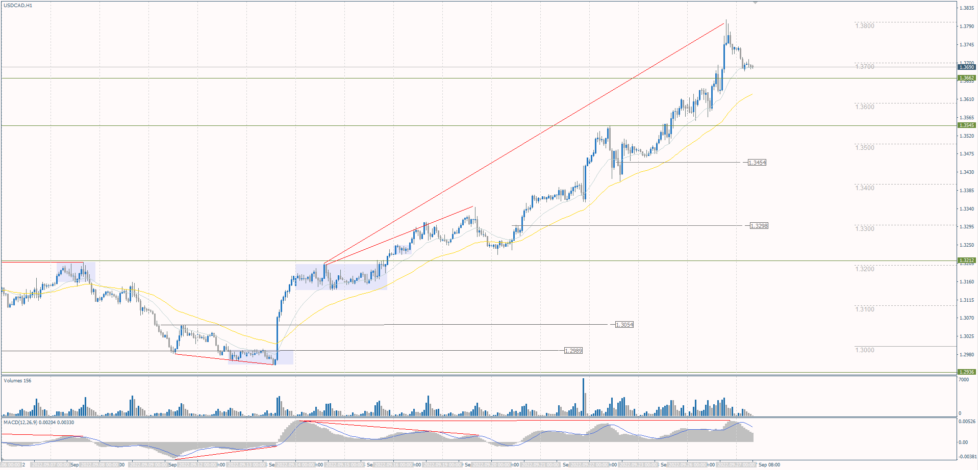
Task: Click the 1.3400 round level text
Action: (x=865, y=188)
